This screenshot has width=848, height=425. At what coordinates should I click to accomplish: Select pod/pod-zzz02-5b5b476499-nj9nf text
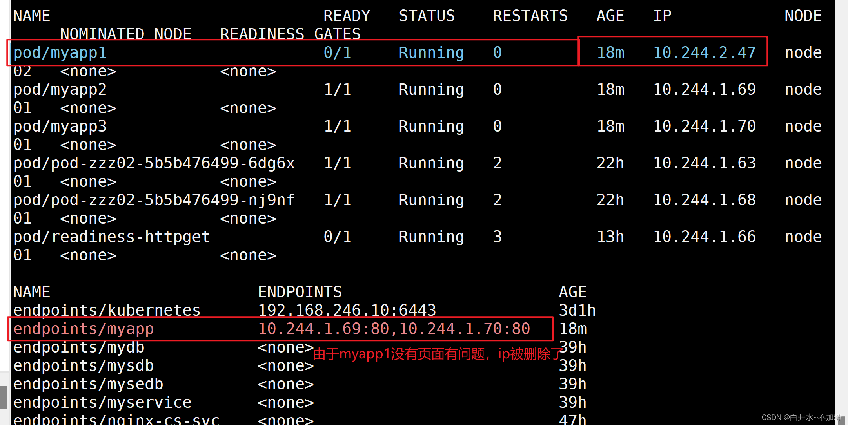pyautogui.click(x=154, y=200)
